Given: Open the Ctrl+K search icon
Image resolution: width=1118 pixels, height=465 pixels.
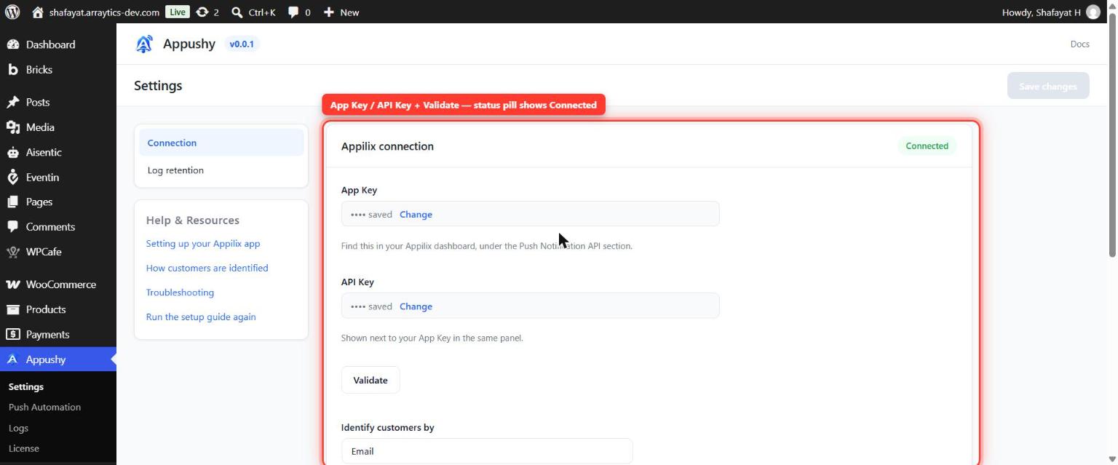Looking at the screenshot, I should pos(237,12).
